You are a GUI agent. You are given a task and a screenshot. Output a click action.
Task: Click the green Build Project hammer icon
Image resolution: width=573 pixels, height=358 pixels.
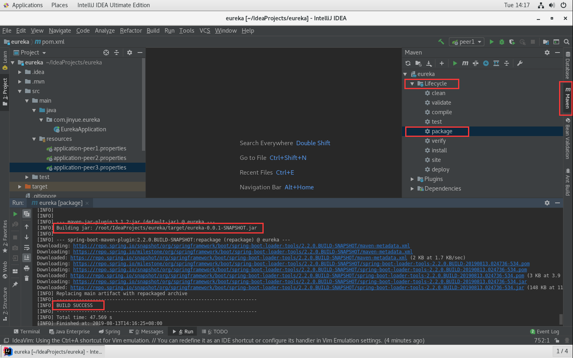point(441,42)
